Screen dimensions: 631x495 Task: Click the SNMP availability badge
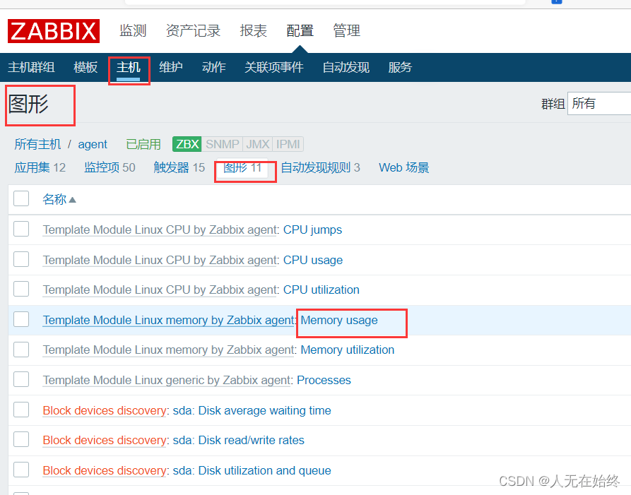pyautogui.click(x=222, y=144)
